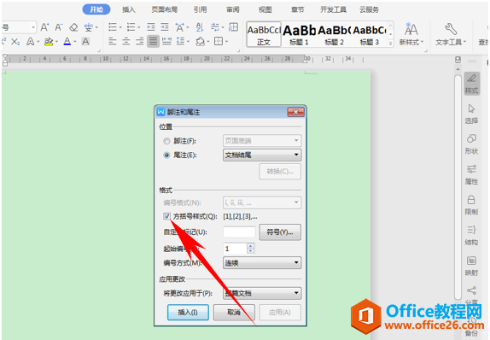Switch to the 引用 References tab
The height and width of the screenshot is (340, 490).
pos(200,9)
